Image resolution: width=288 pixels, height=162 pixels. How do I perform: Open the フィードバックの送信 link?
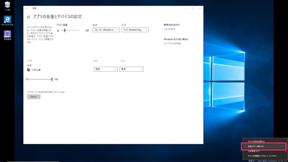172,44
